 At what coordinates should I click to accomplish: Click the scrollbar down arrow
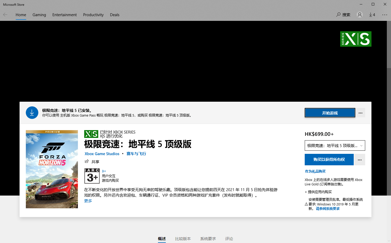[x=389, y=241]
